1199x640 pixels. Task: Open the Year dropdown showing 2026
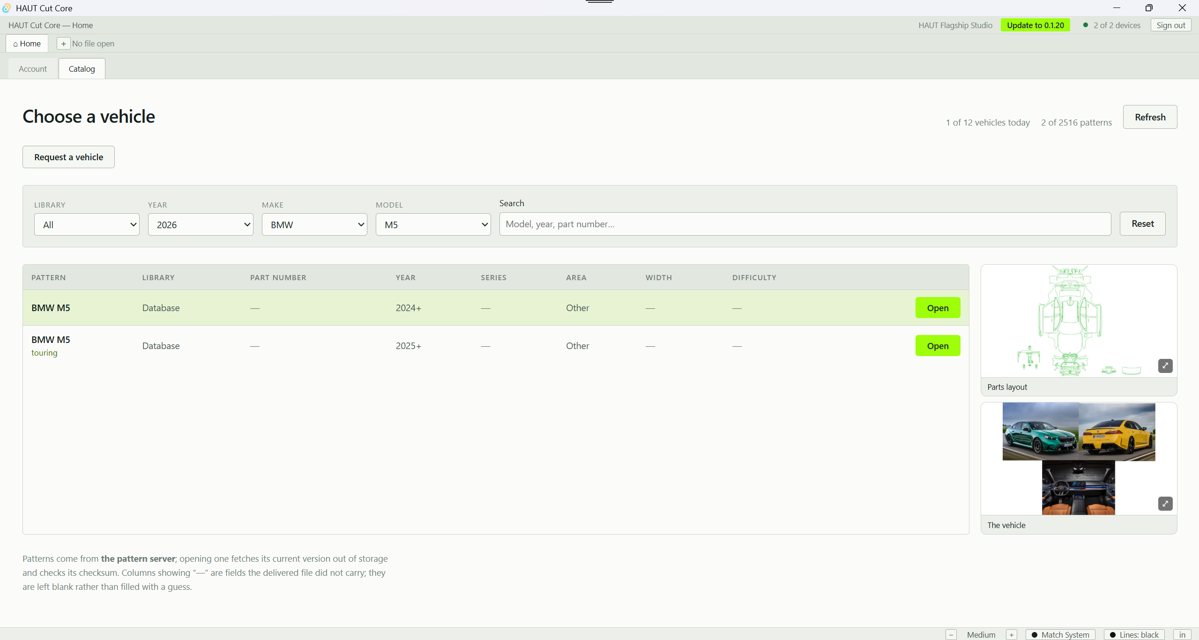click(201, 224)
